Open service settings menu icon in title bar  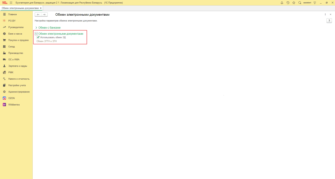click(315, 3)
